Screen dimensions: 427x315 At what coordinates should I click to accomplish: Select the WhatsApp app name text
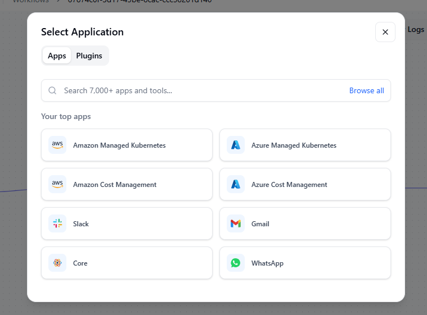(267, 263)
